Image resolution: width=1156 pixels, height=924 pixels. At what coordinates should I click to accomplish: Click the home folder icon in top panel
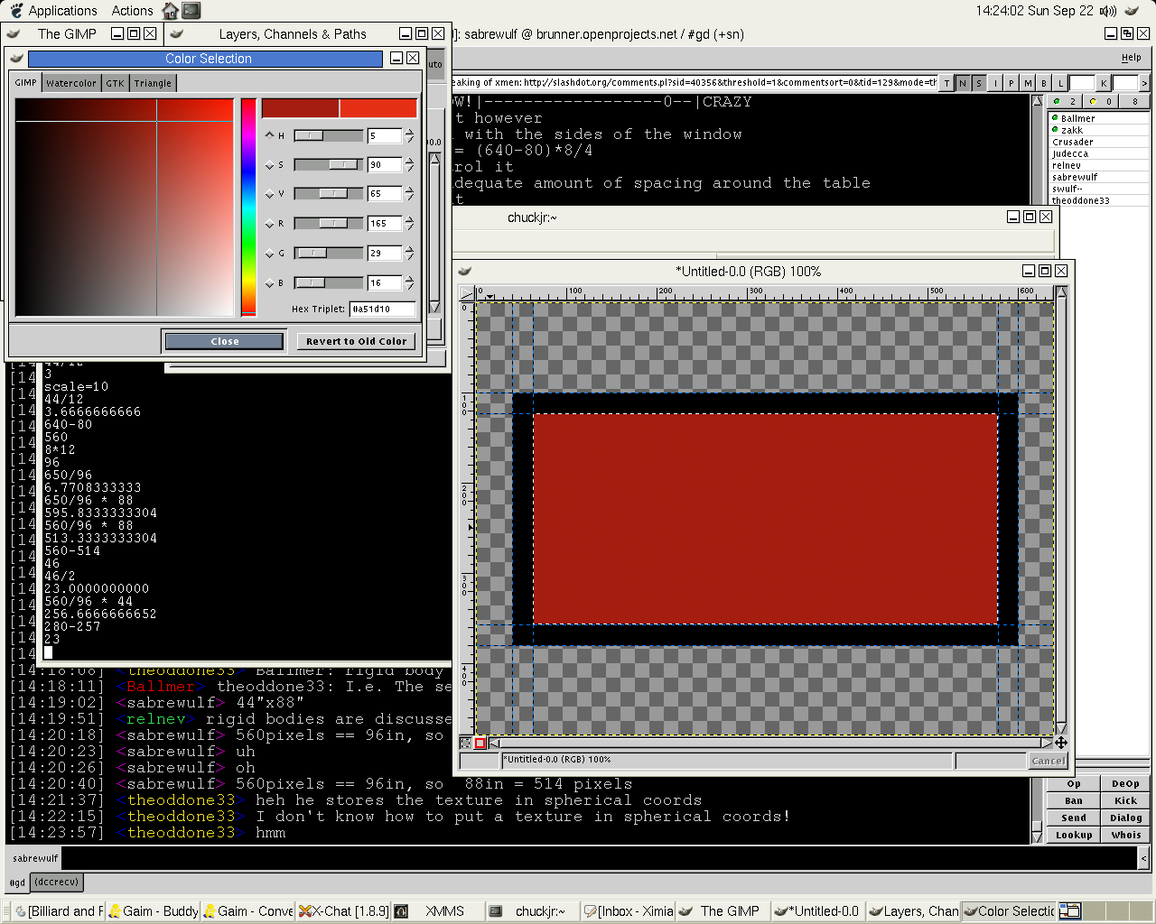point(170,11)
